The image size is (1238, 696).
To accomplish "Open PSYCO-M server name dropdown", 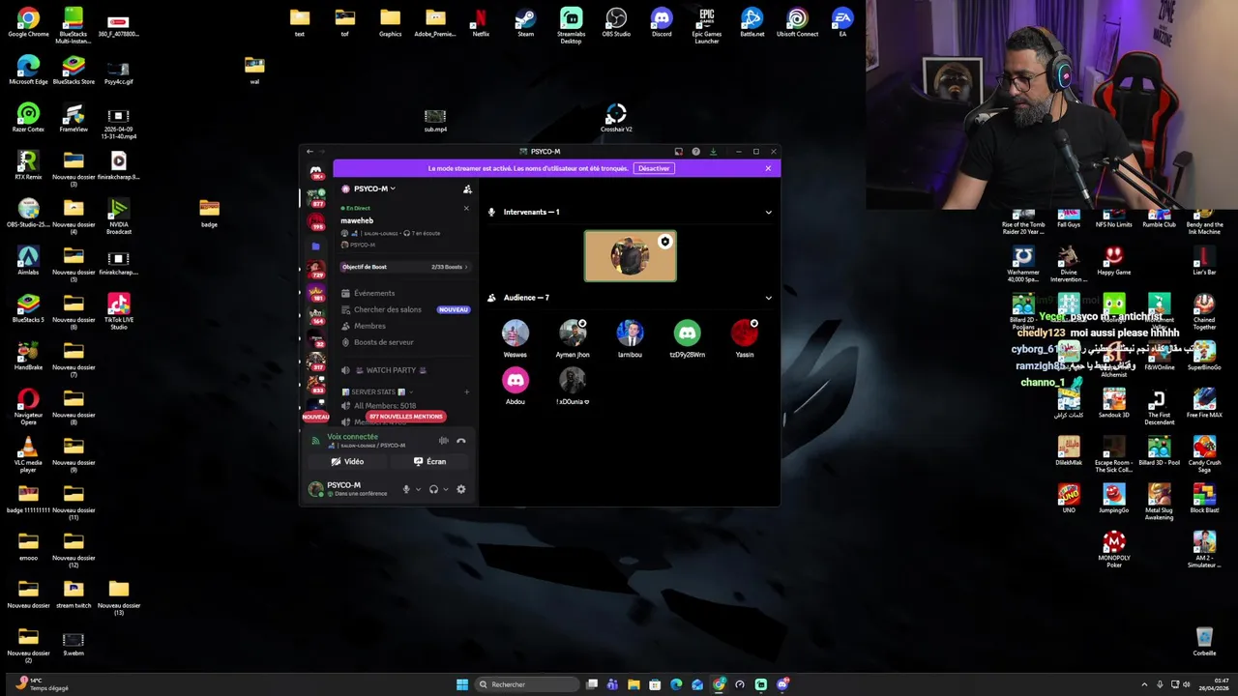I will coord(374,189).
